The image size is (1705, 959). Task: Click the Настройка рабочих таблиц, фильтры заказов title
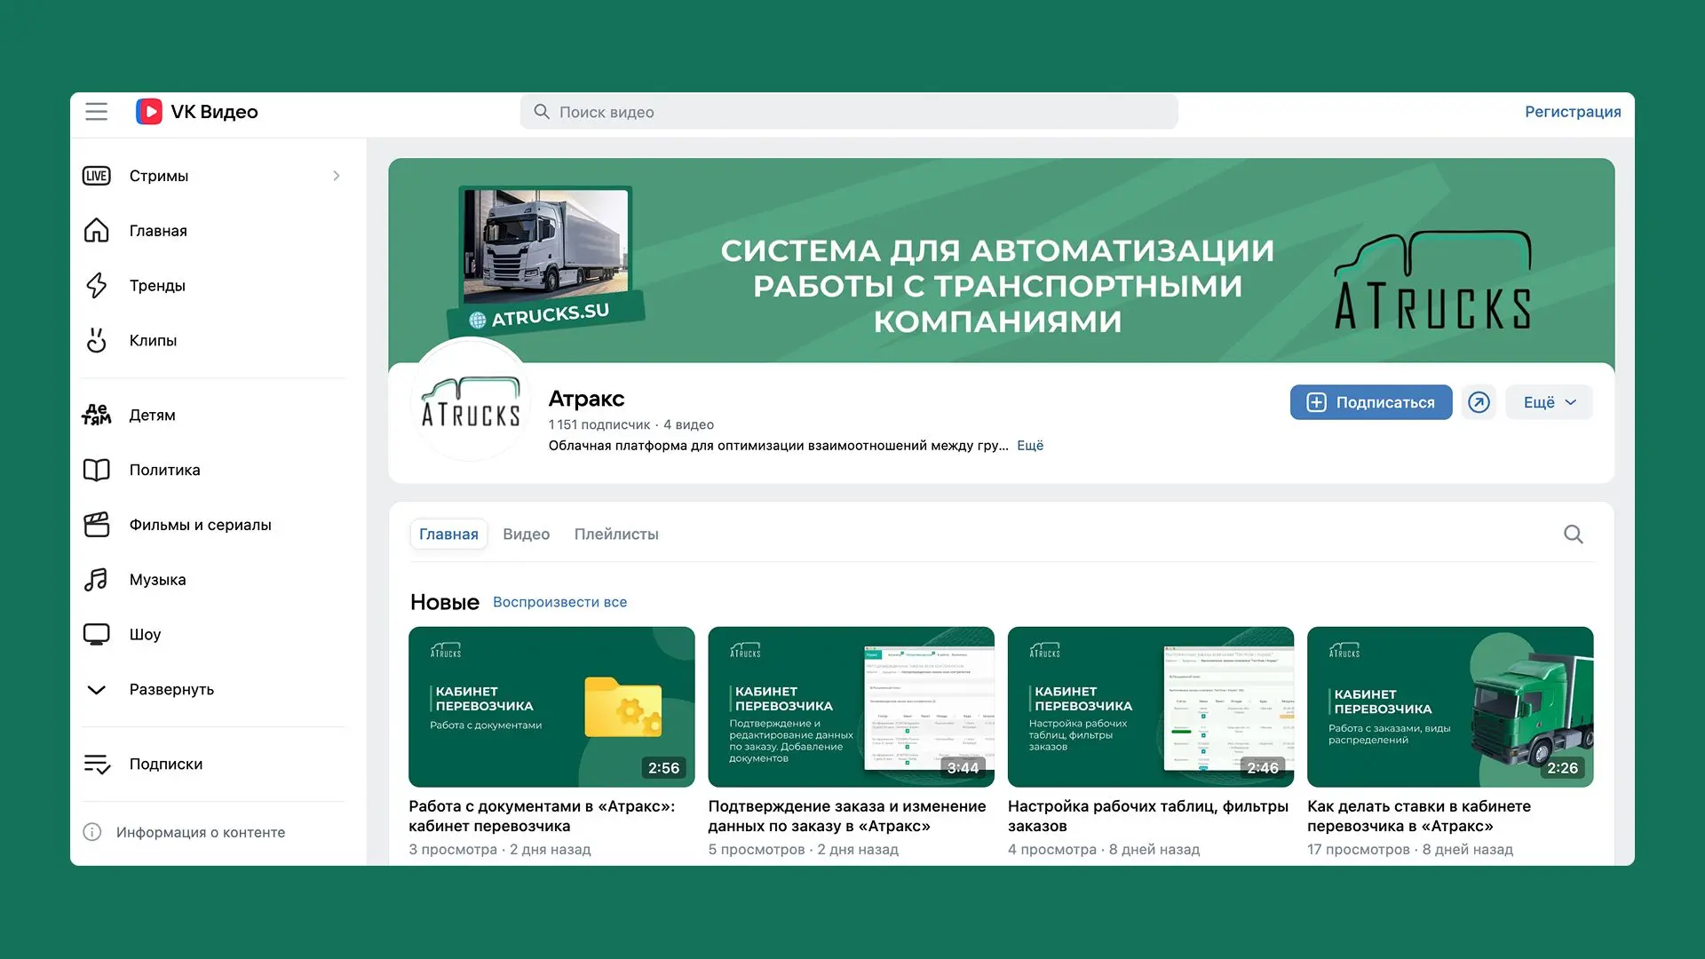tap(1148, 816)
